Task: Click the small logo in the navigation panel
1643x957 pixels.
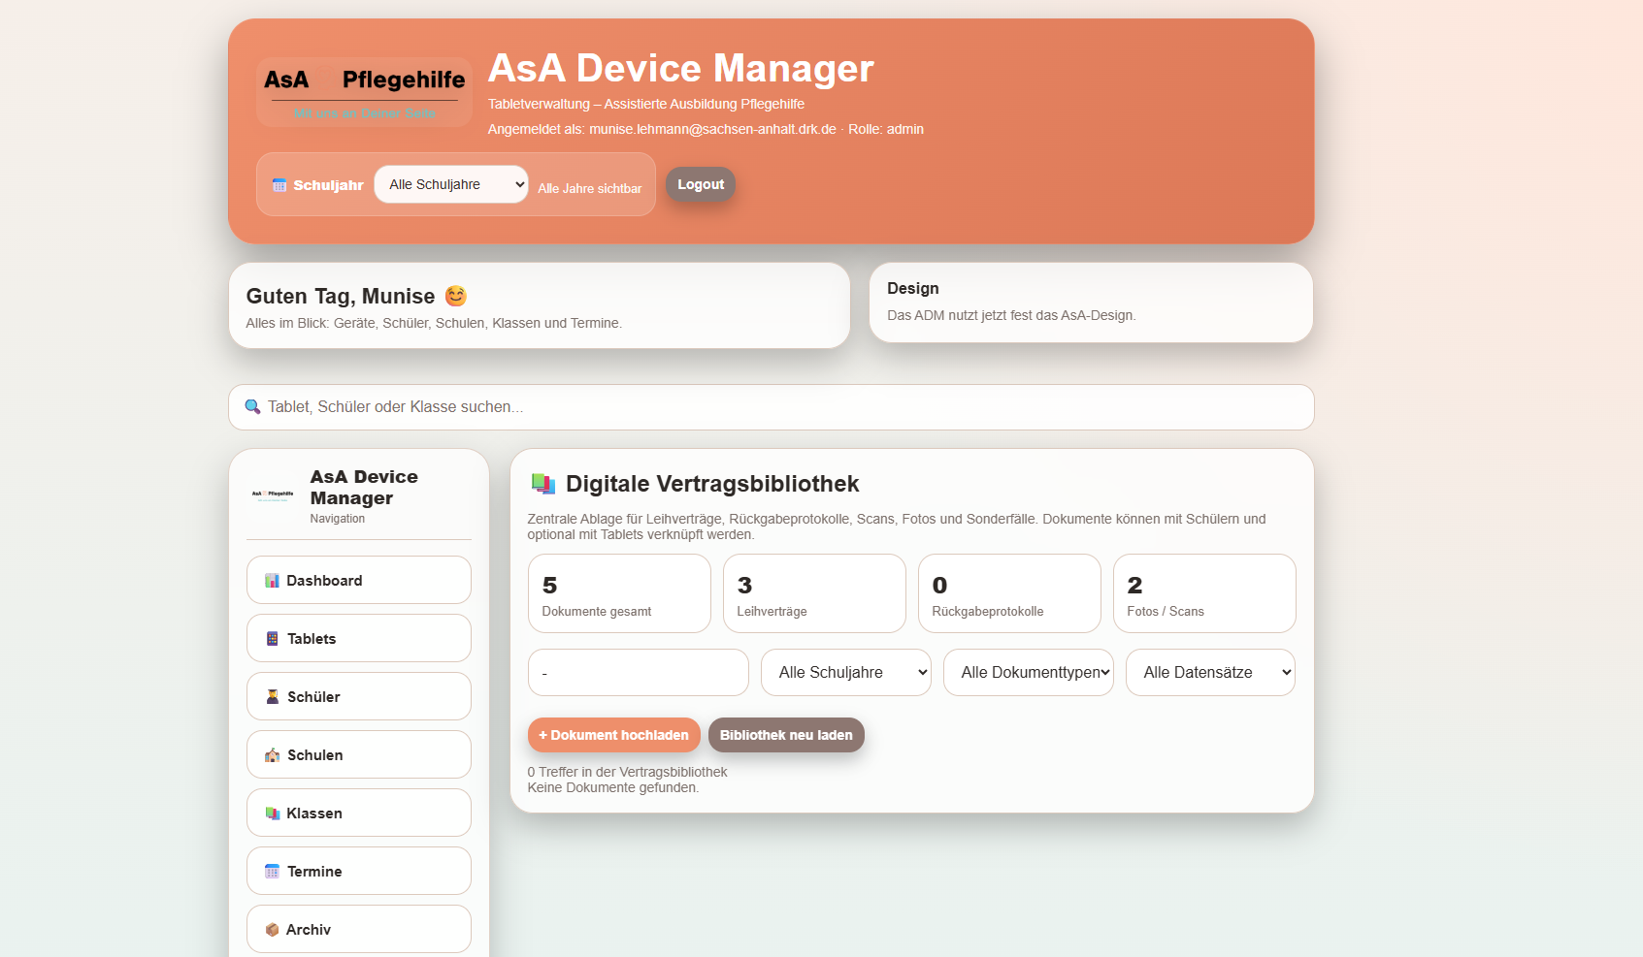Action: (273, 494)
